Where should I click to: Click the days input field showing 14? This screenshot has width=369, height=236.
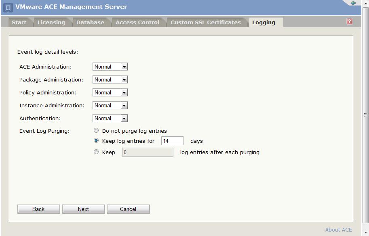click(172, 141)
